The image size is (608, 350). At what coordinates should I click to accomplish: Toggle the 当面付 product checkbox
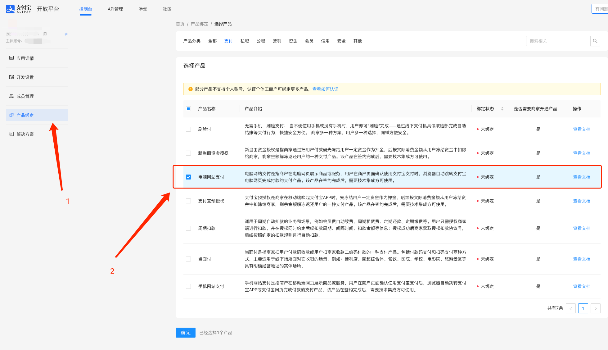(x=188, y=259)
